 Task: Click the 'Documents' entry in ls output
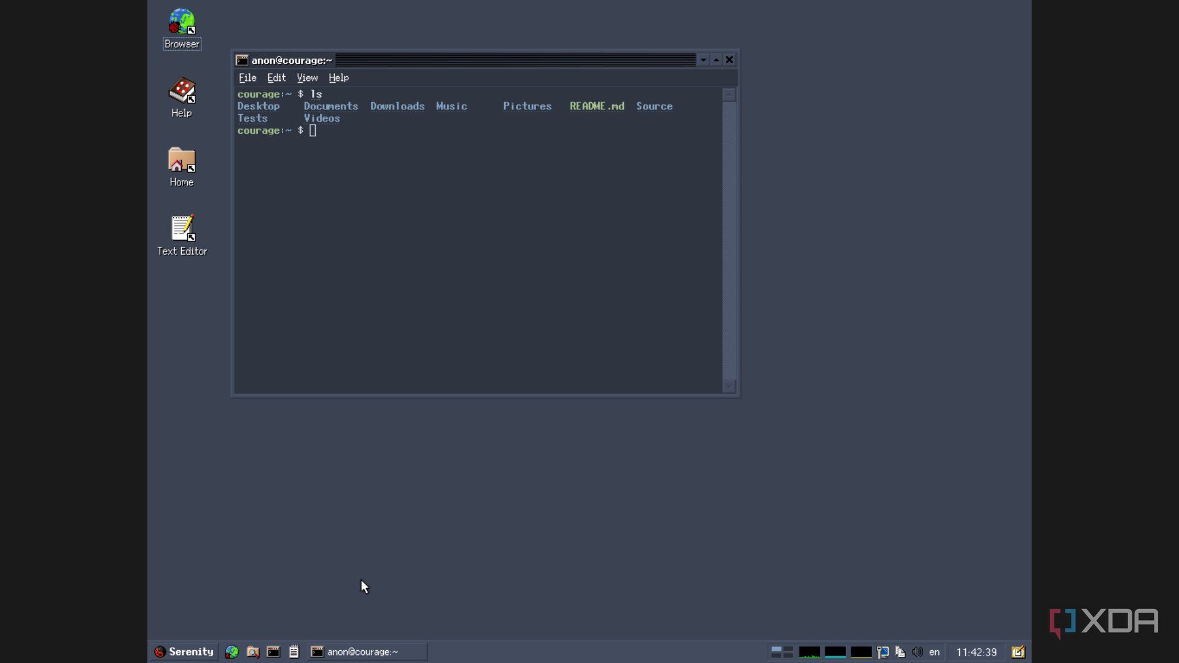[x=331, y=106]
